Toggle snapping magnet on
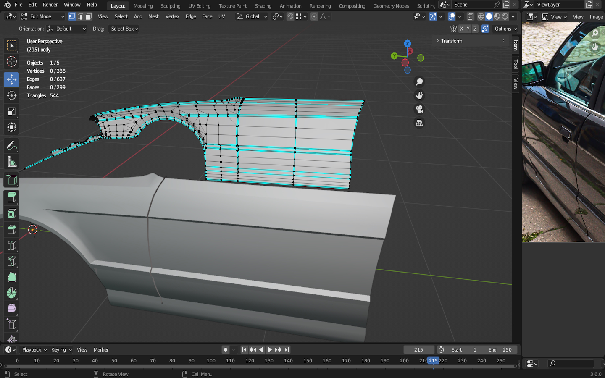 pyautogui.click(x=290, y=16)
